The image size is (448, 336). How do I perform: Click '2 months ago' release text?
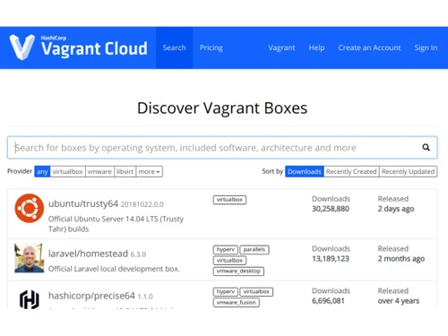click(x=401, y=259)
